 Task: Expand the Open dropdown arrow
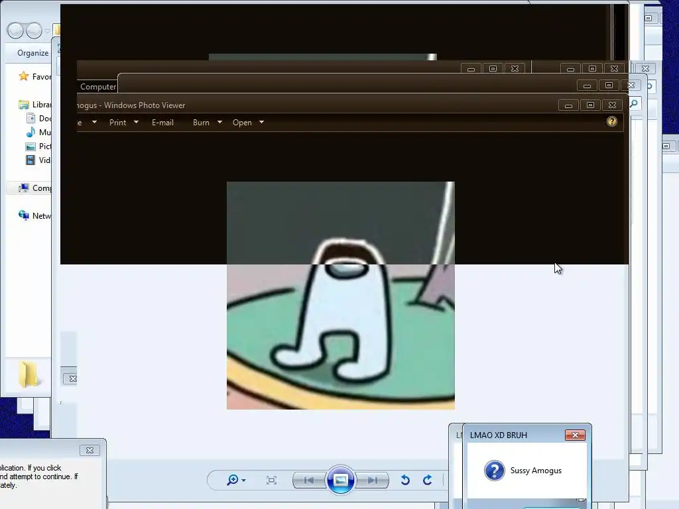[261, 123]
